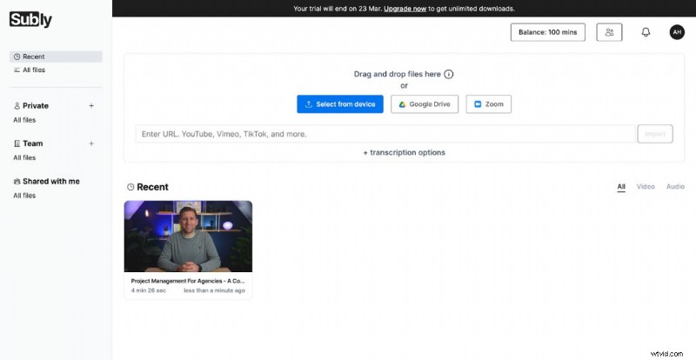Click the 4 min 26 sec duration text
696x360 pixels.
(x=148, y=290)
